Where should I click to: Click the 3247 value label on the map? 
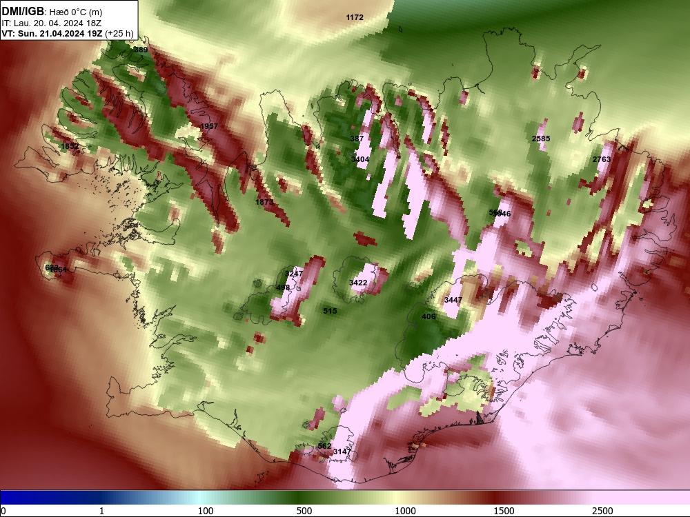tap(294, 274)
